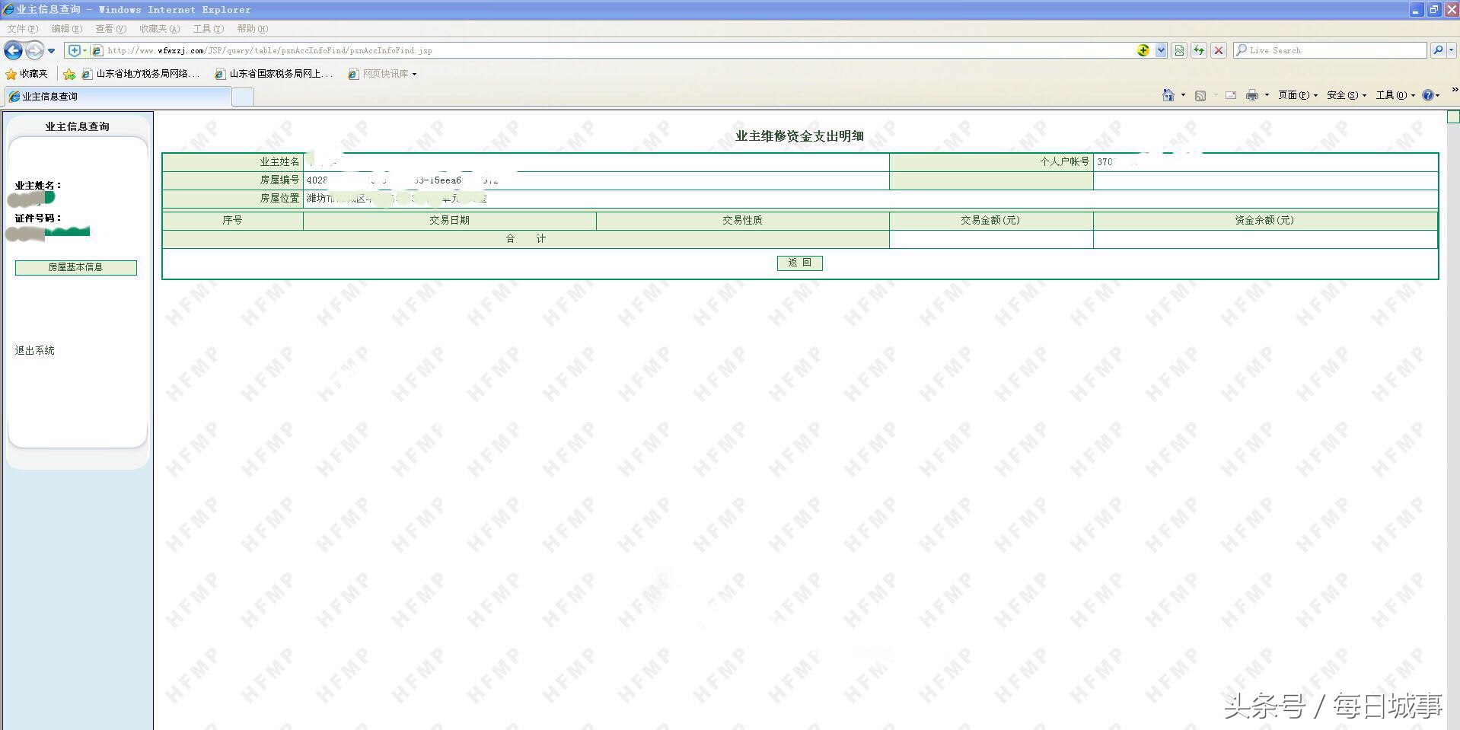Open the 页面(P) command bar menu
1460x730 pixels.
[1297, 95]
